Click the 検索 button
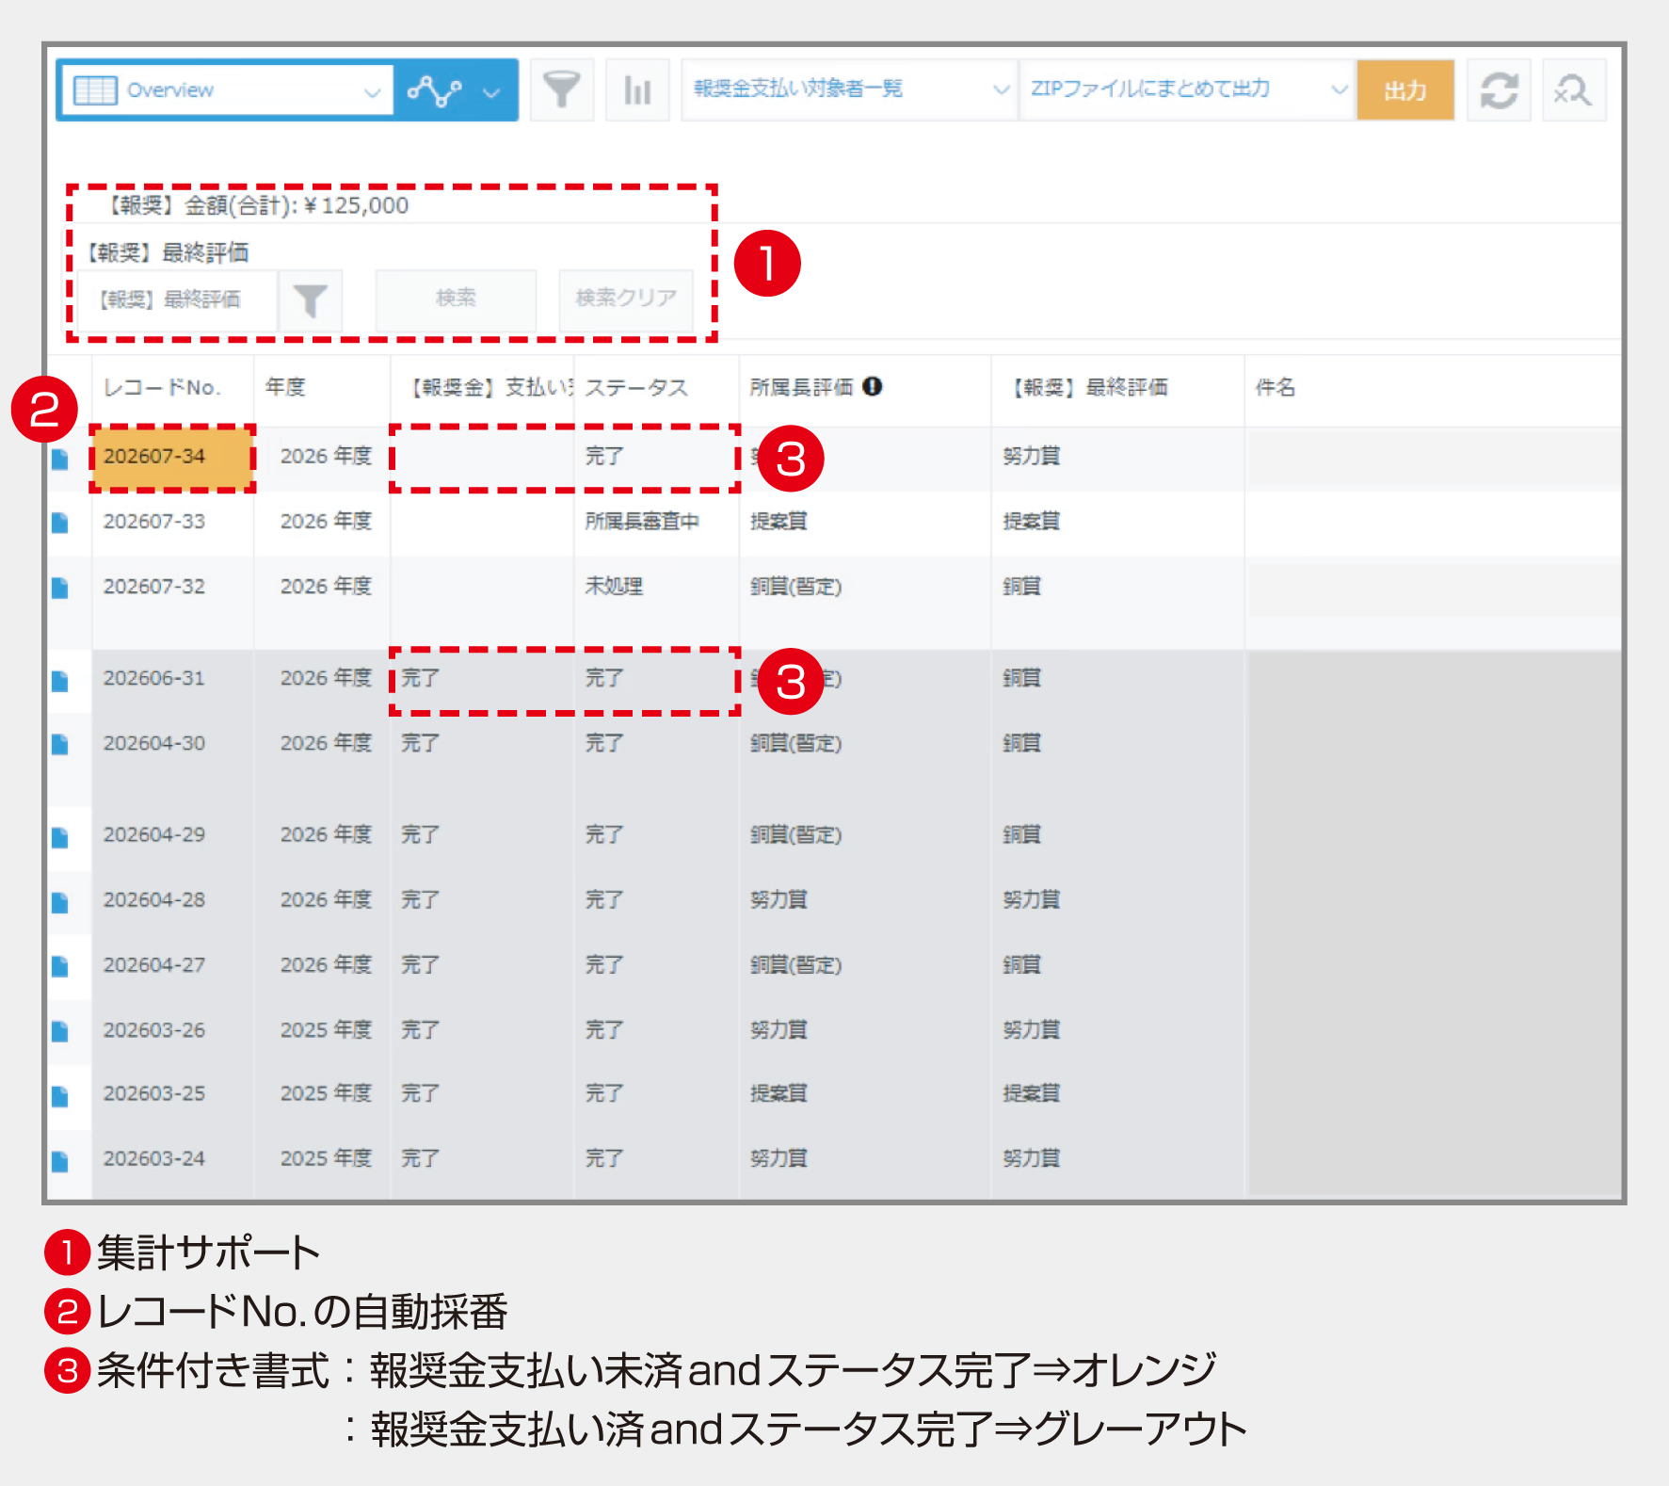Image resolution: width=1669 pixels, height=1486 pixels. tap(457, 299)
